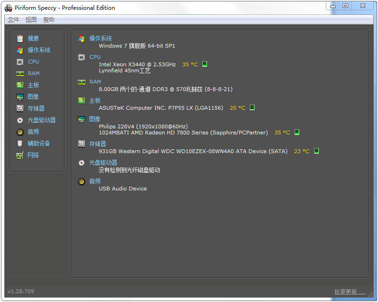Select 辅助设备 label in the sidebar
The image size is (378, 302).
pos(39,144)
